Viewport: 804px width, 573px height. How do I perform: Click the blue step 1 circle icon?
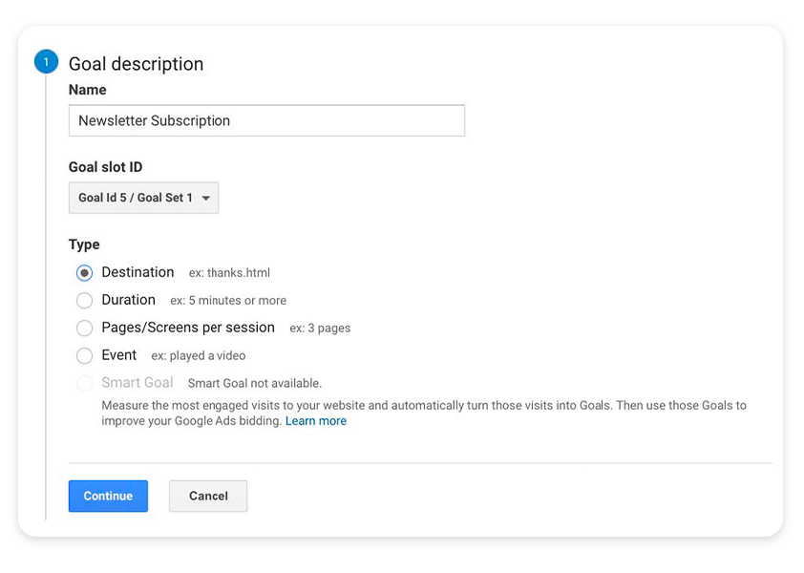[x=45, y=63]
